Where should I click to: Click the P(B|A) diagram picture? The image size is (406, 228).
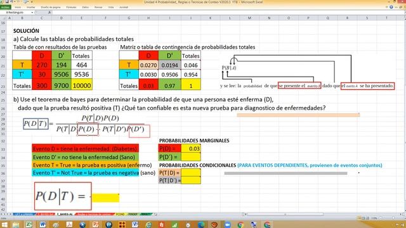308,72
